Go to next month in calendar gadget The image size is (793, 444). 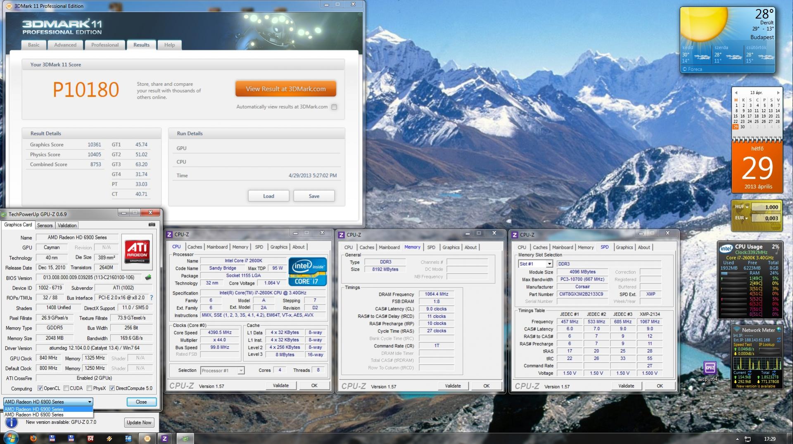tap(778, 93)
